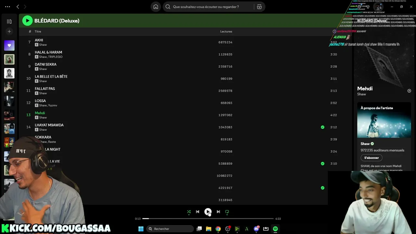Open Task View on the taskbar
The width and height of the screenshot is (416, 234).
tap(199, 229)
